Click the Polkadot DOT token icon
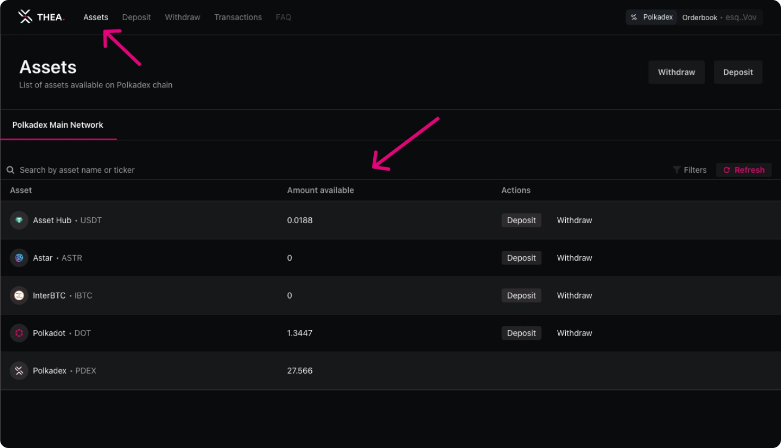This screenshot has height=448, width=781. coord(19,333)
